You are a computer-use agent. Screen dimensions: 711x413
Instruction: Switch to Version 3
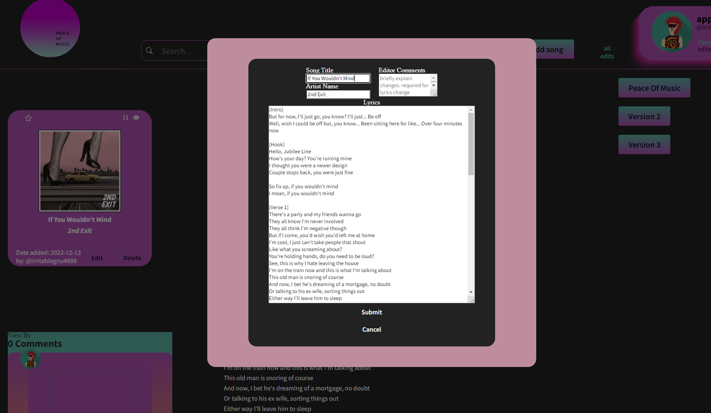click(644, 144)
